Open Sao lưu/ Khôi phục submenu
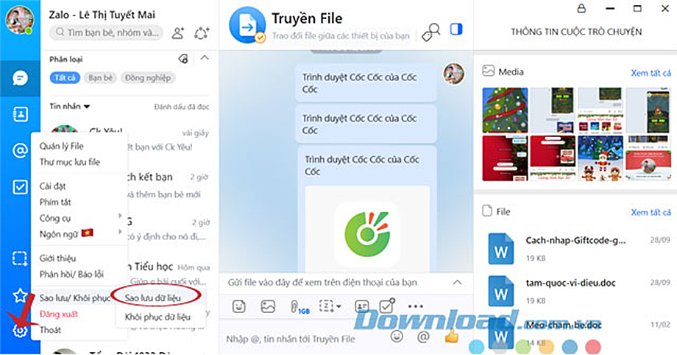 pos(75,298)
